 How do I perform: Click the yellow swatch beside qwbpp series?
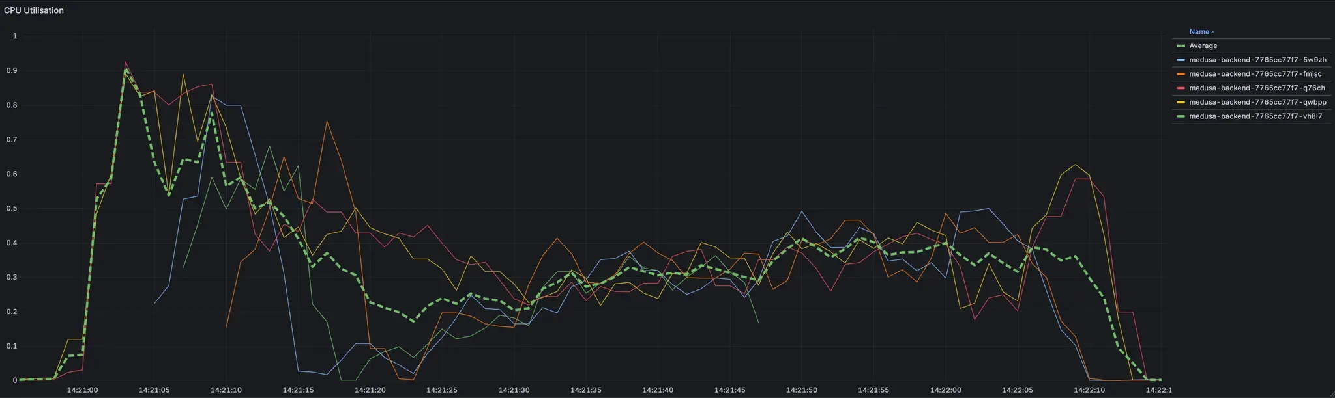click(1181, 103)
